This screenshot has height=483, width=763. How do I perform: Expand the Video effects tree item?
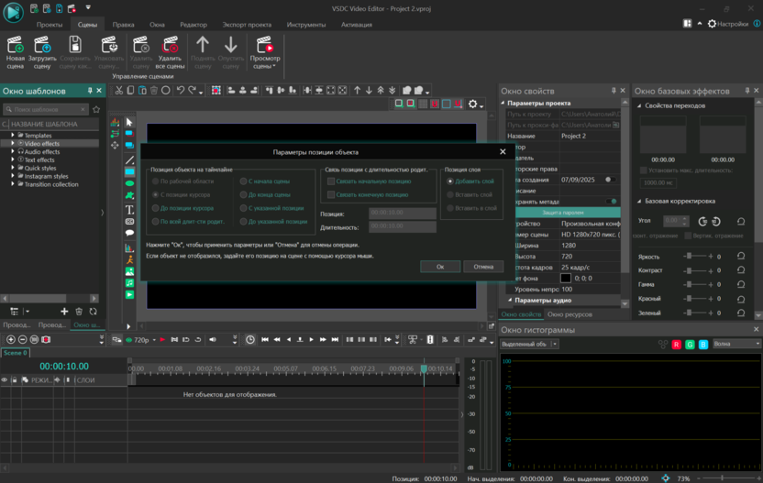click(x=13, y=144)
